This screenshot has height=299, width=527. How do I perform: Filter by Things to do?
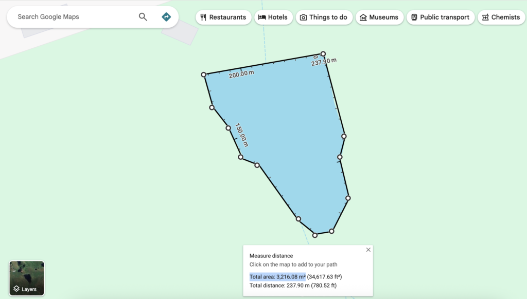(x=323, y=17)
